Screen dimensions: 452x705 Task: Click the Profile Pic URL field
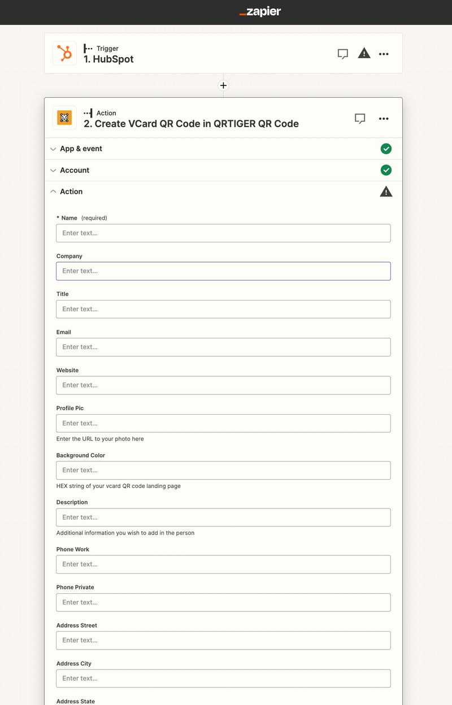[223, 424]
